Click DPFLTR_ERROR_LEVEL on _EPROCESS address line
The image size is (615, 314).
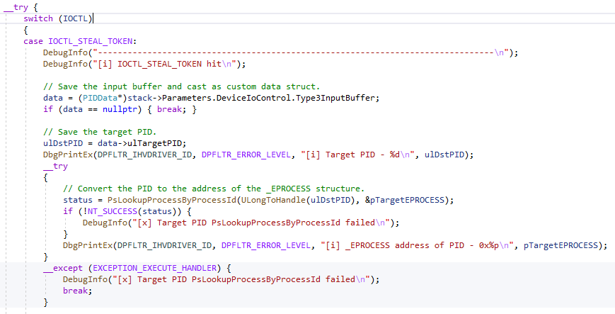[x=266, y=246]
